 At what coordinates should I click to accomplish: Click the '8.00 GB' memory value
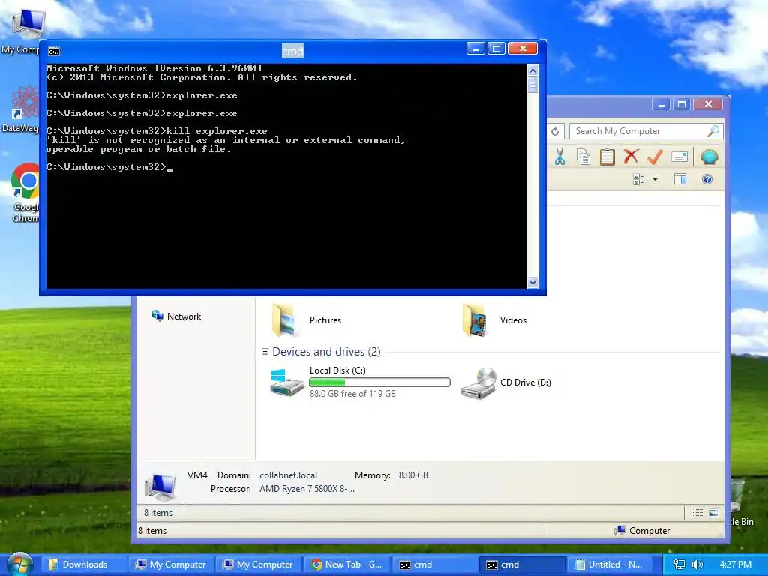pyautogui.click(x=413, y=475)
